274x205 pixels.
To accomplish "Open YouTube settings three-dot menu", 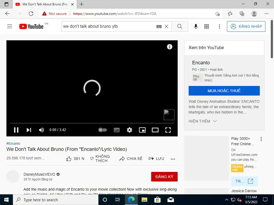I will [219, 26].
